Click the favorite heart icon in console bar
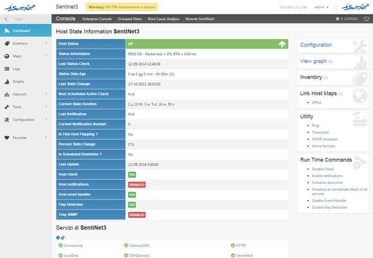The height and width of the screenshot is (258, 373). click(366, 19)
